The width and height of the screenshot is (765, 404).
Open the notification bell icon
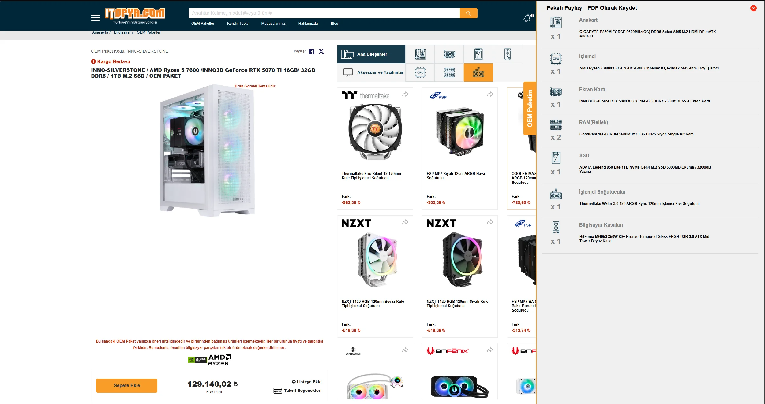click(x=527, y=19)
